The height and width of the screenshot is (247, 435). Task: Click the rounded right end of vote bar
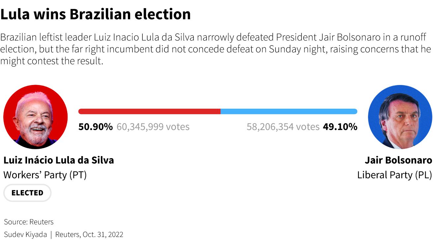(355, 111)
